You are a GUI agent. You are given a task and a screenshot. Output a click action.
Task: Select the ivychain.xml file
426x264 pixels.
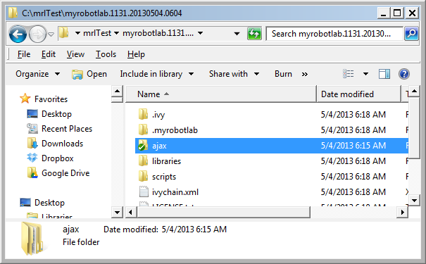175,192
